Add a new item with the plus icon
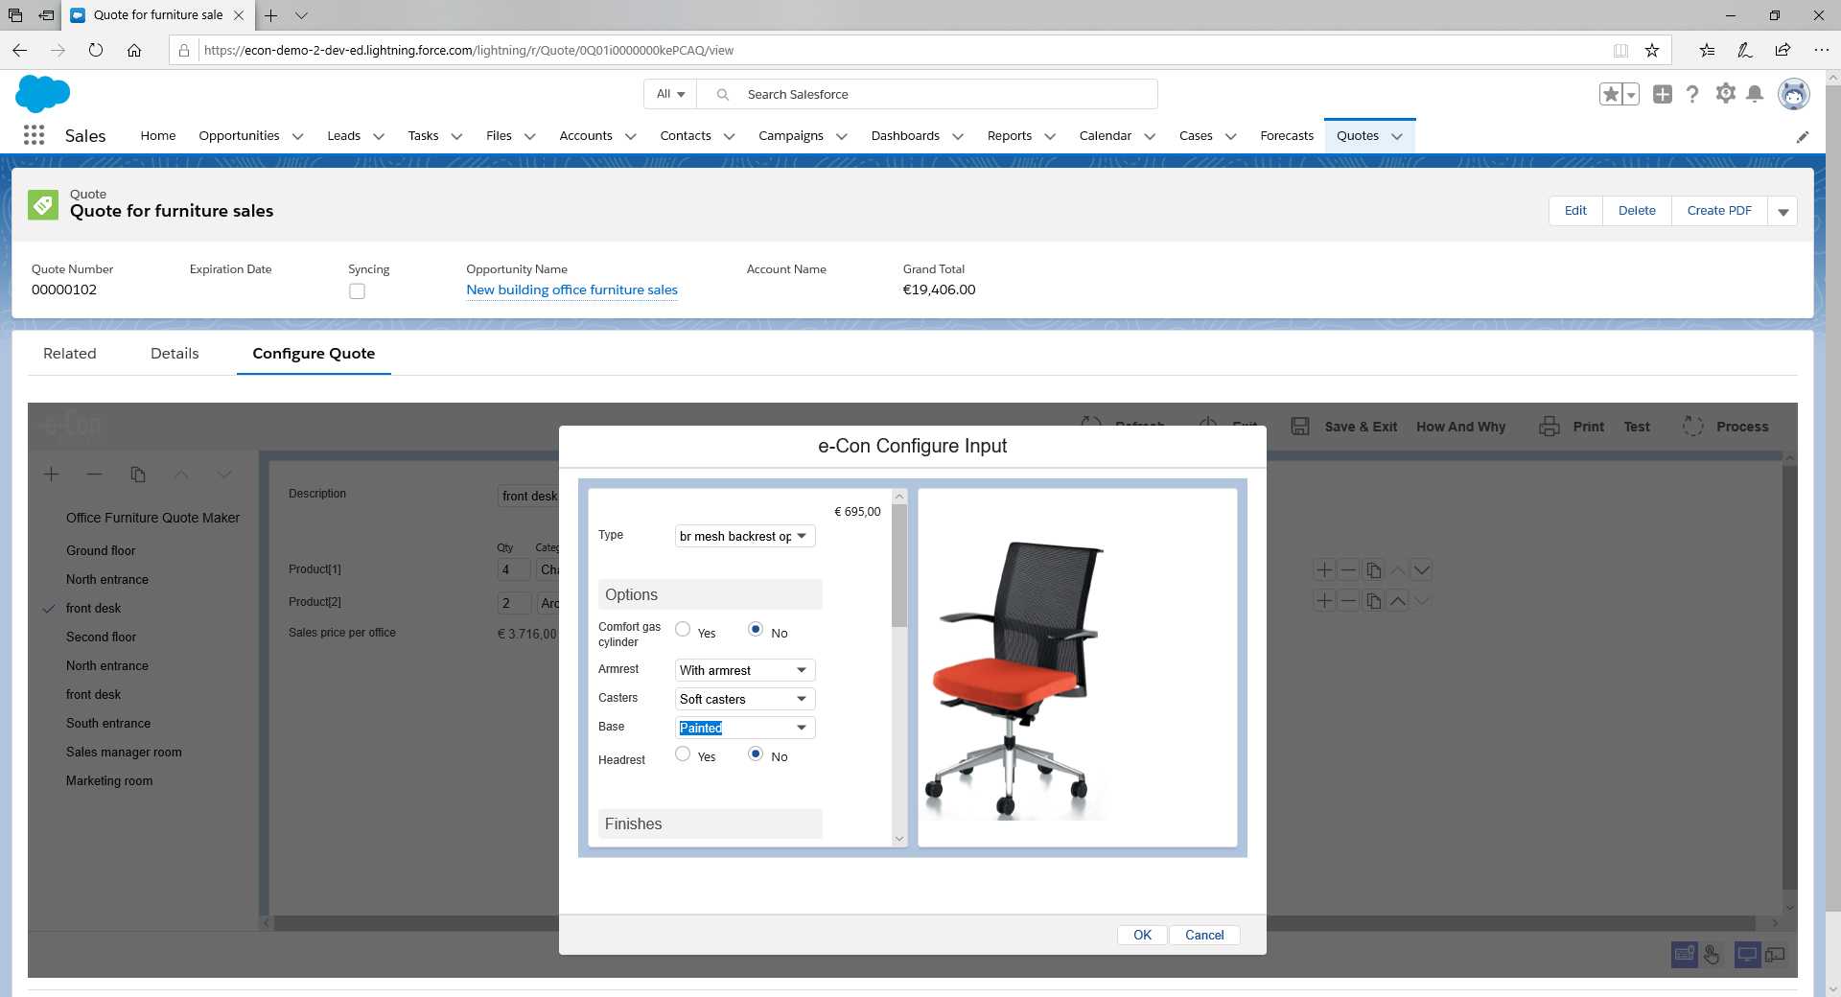Screen dimensions: 1841x997 click(51, 474)
